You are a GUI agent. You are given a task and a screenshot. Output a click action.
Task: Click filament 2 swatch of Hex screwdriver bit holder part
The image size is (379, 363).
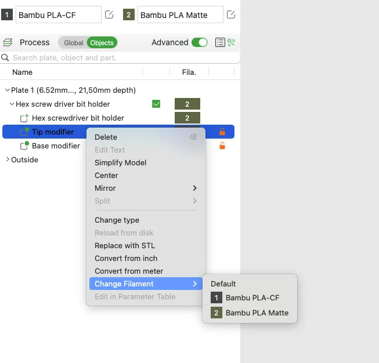pyautogui.click(x=187, y=118)
